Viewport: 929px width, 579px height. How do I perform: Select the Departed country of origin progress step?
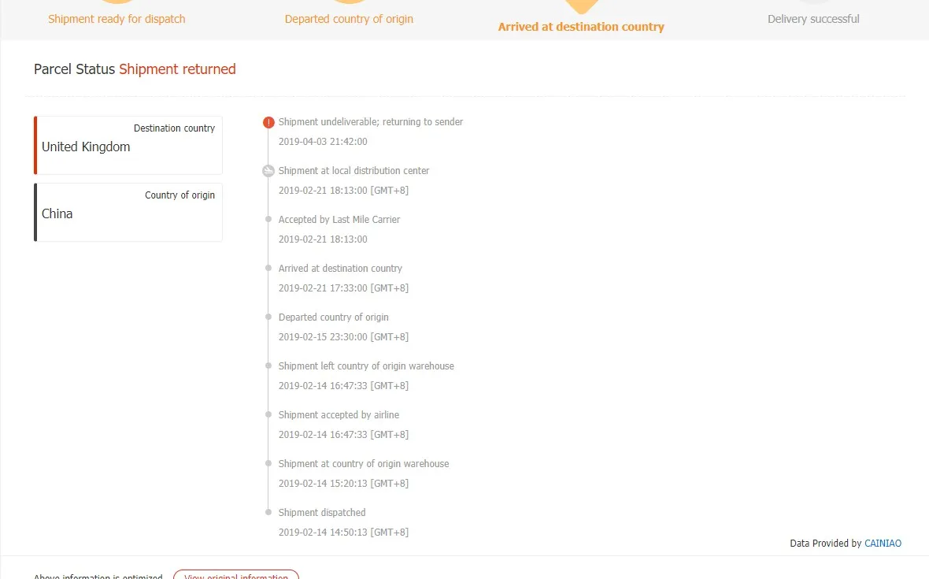349,19
